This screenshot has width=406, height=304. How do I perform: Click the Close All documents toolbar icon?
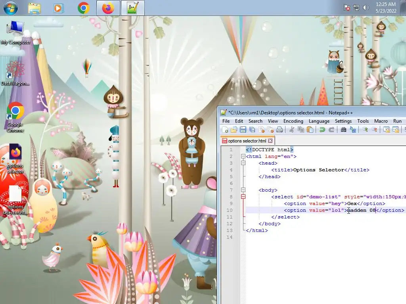[270, 129]
